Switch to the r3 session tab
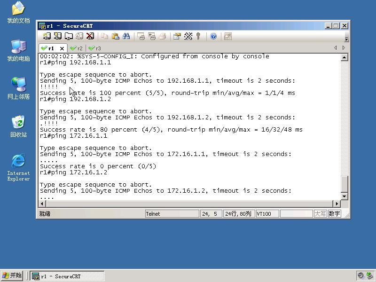Image resolution: width=376 pixels, height=282 pixels. tap(95, 48)
